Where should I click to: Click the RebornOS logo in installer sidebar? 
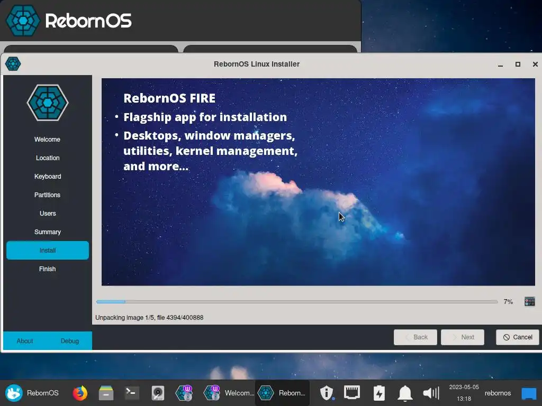tap(48, 103)
